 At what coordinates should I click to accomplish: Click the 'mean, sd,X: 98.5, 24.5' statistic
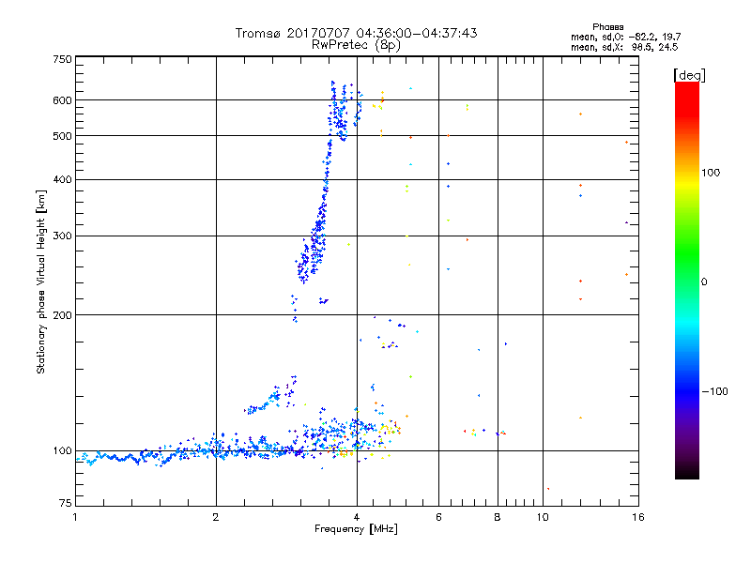(624, 47)
